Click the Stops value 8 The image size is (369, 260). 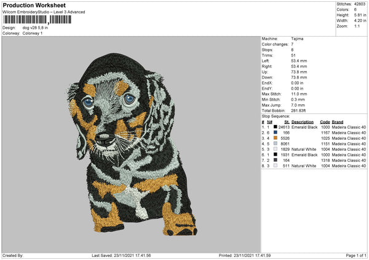(292, 50)
